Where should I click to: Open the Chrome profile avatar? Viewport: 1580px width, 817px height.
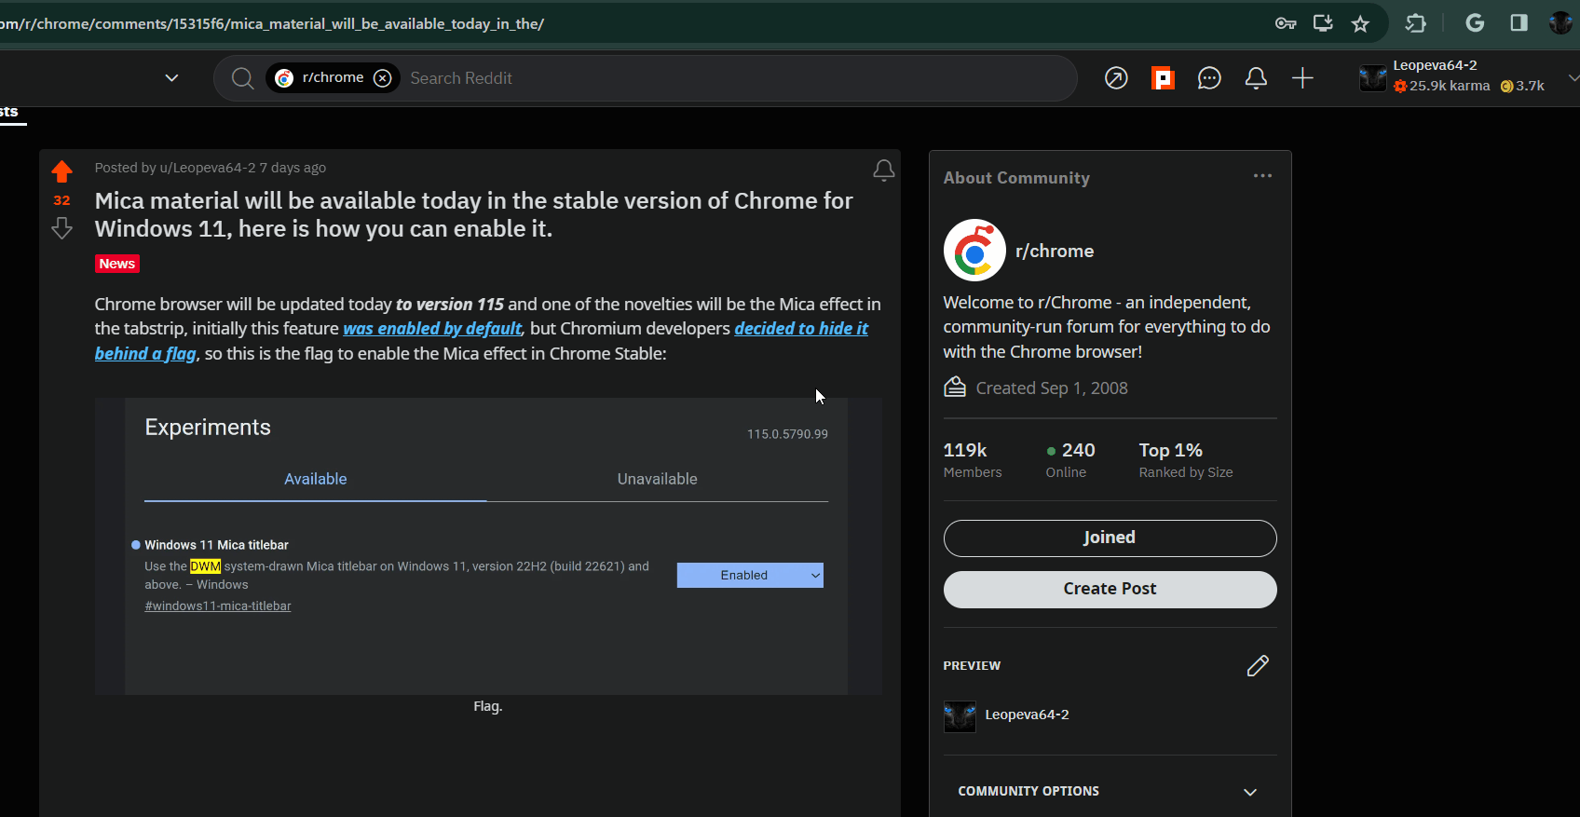1561,23
